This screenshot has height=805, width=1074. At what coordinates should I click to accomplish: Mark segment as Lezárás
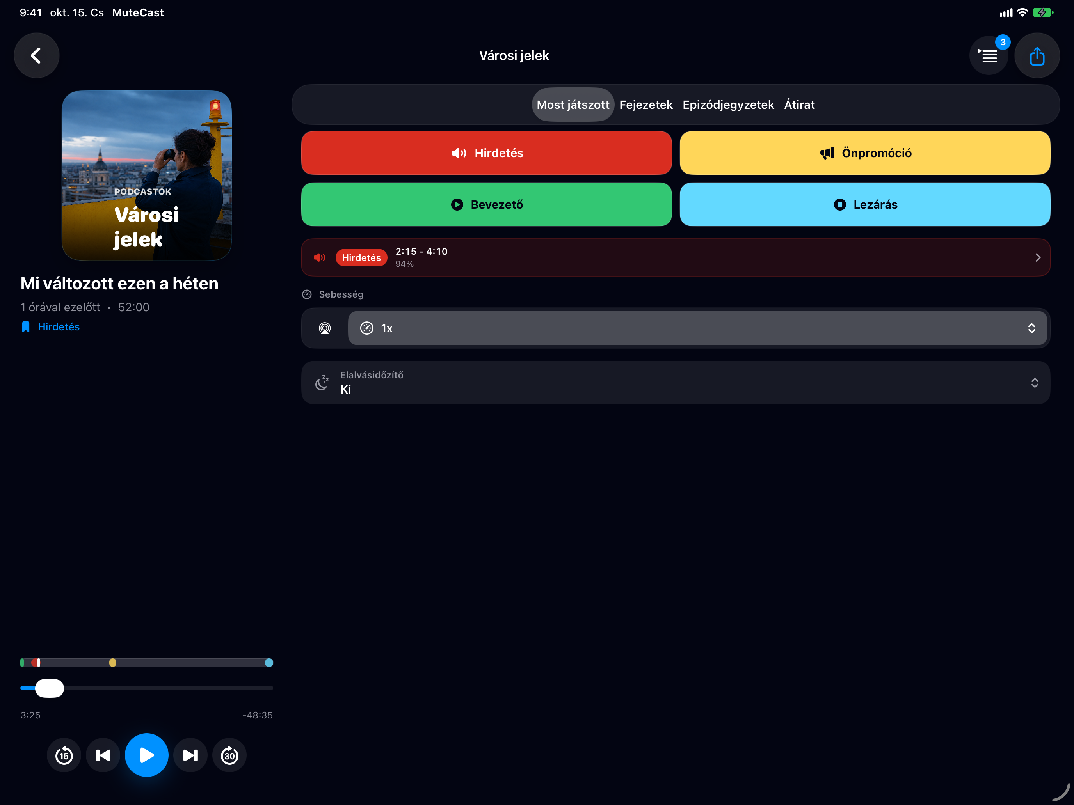[x=865, y=204]
